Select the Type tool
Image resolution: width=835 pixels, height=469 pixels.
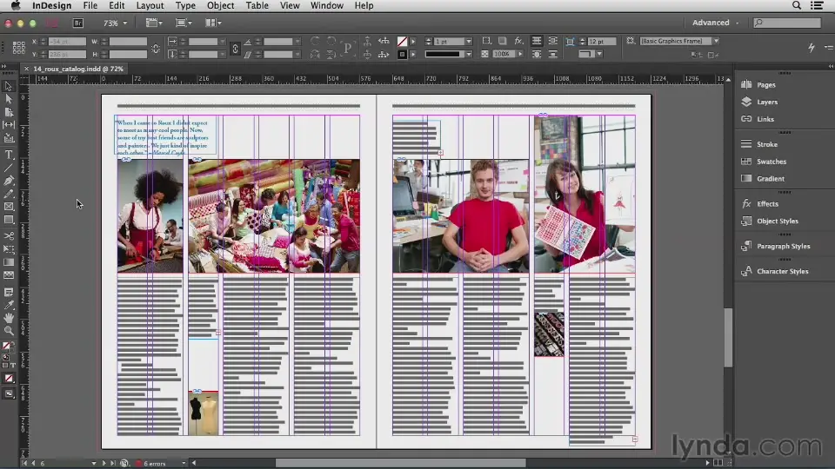click(x=9, y=155)
